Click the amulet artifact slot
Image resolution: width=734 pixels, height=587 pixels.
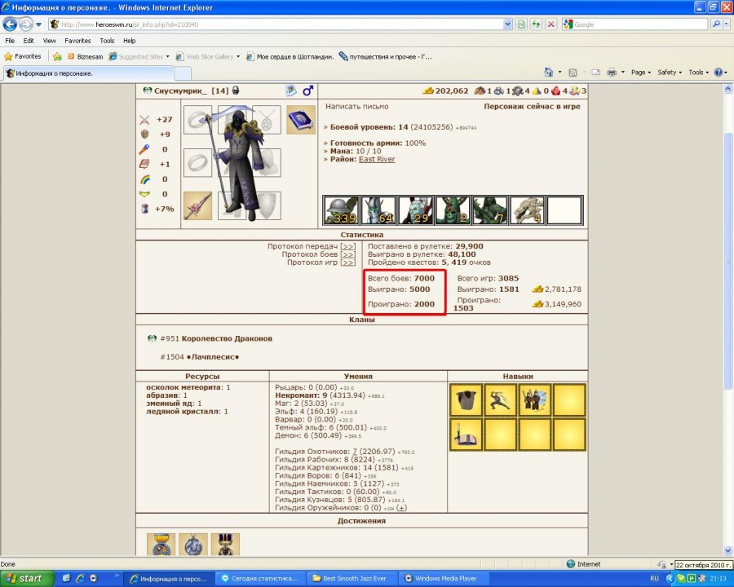click(267, 120)
